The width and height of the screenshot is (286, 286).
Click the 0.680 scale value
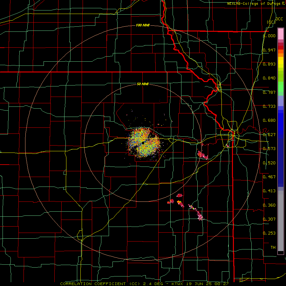click(x=269, y=120)
